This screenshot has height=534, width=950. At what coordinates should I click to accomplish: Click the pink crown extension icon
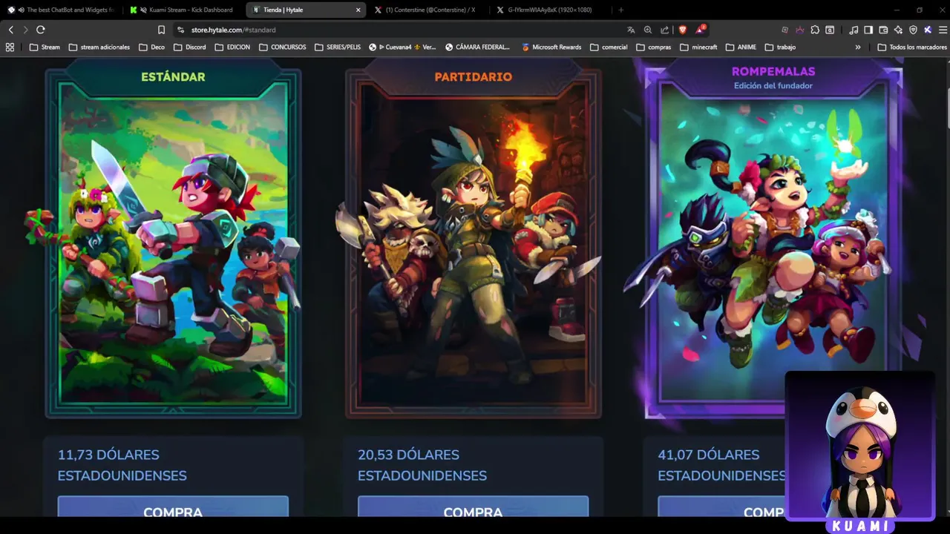[800, 30]
